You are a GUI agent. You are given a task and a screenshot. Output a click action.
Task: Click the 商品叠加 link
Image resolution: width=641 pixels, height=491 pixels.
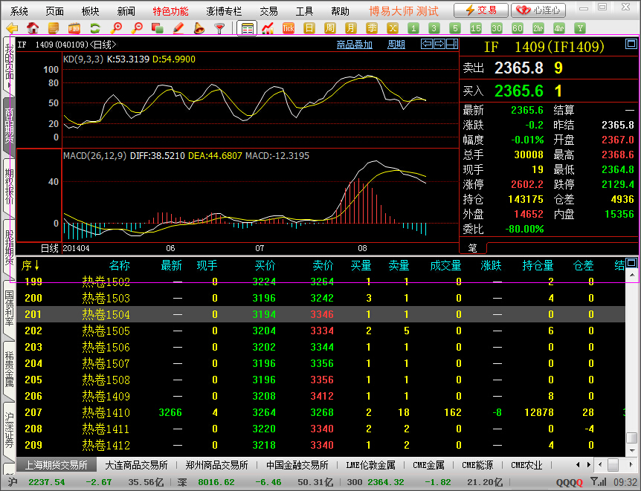click(x=354, y=45)
